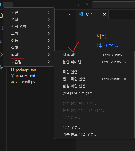Screen dimensions: 135x151
Task: Click the new file icon beside 새 파일
Action: 99,45
